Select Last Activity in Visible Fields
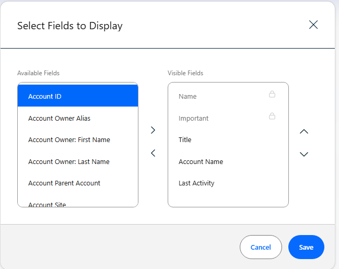Viewport: 339px width, 269px height. [228, 183]
